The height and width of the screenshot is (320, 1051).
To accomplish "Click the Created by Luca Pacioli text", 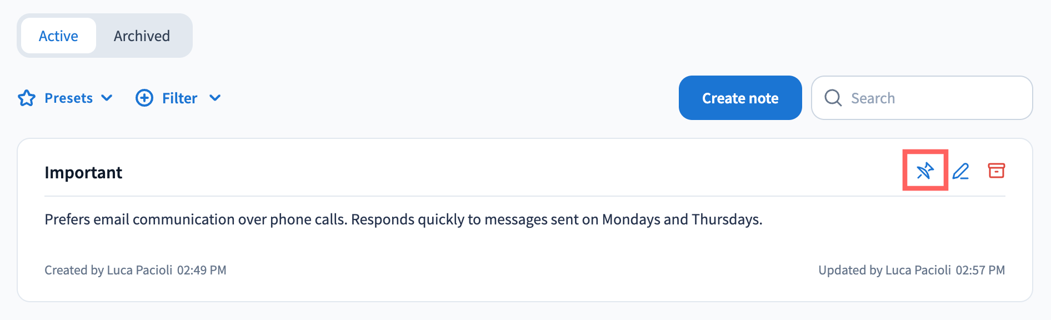I will point(108,271).
